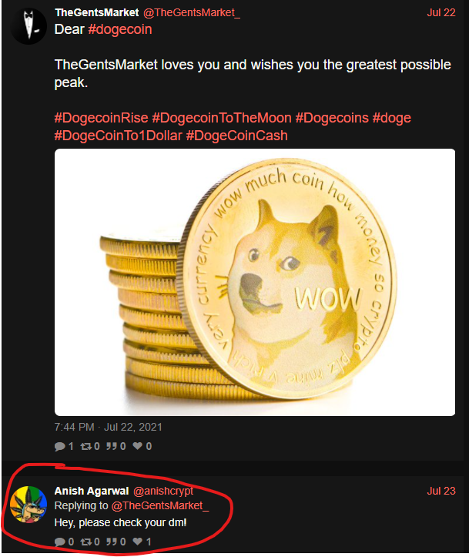Click the quote icon on Anish Agarwal's reply
The height and width of the screenshot is (557, 469).
click(112, 542)
